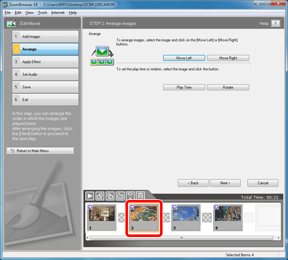
Task: Open the Internet menu
Action: tap(58, 13)
